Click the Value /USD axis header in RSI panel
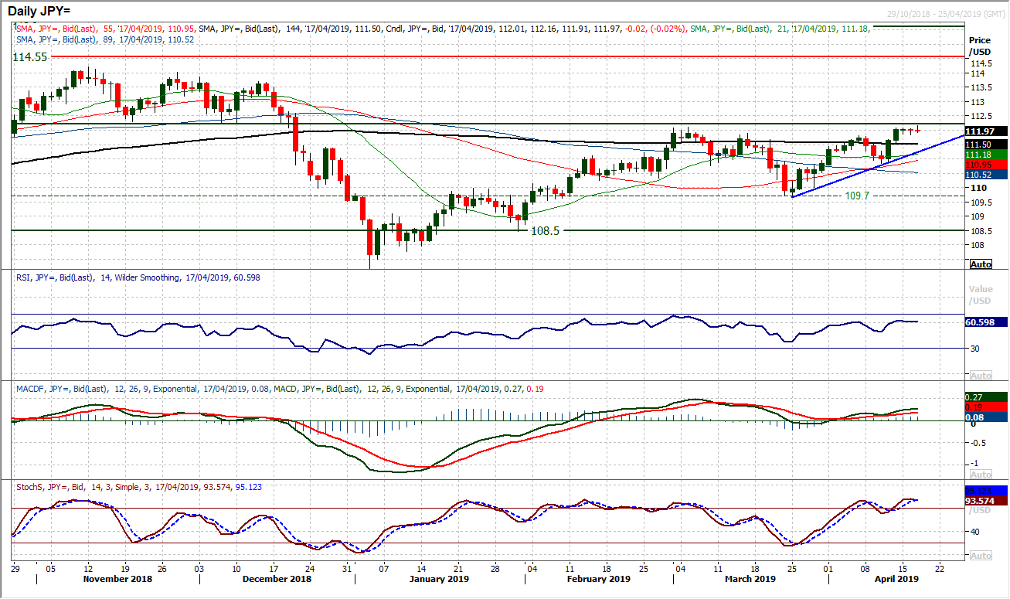This screenshot has width=1010, height=599. [x=980, y=295]
